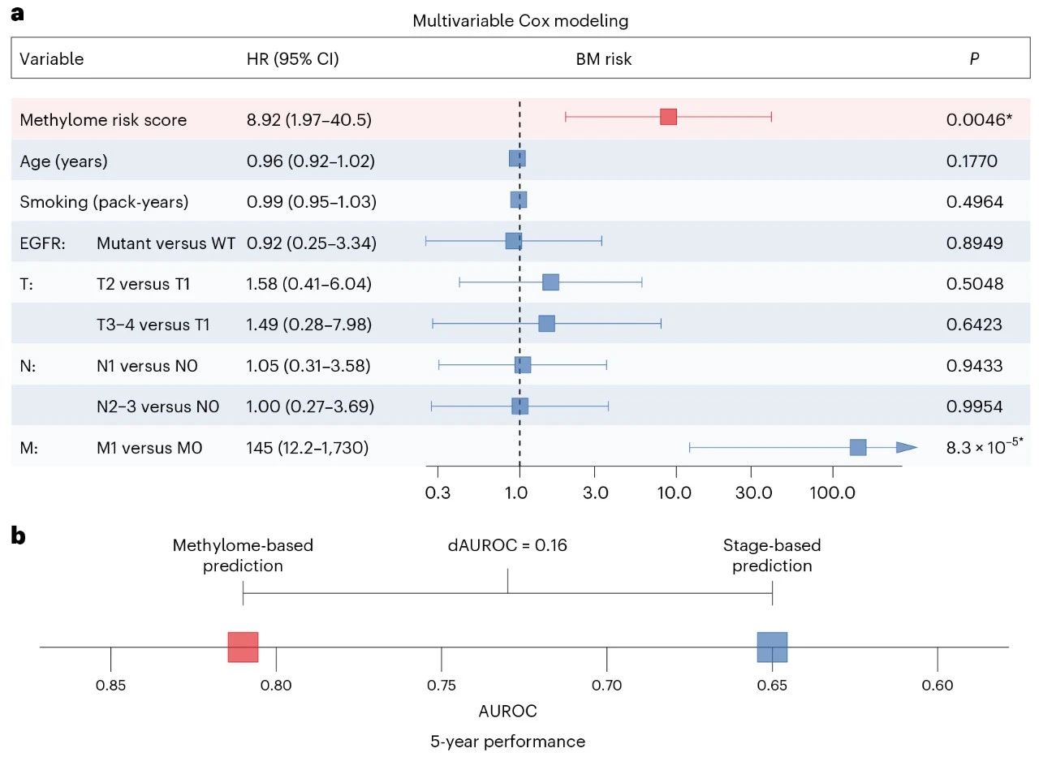1039x757 pixels.
Task: Click the M1 versus M0 square marker
Action: pos(858,447)
